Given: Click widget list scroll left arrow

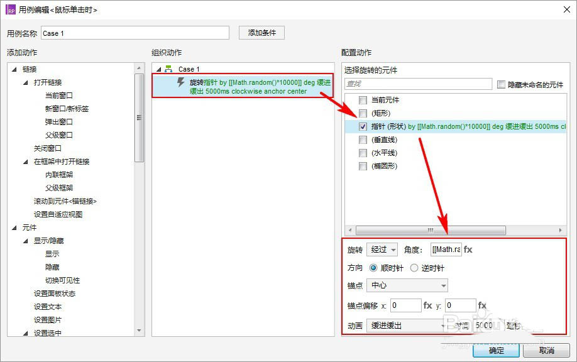Looking at the screenshot, I should pos(350,230).
